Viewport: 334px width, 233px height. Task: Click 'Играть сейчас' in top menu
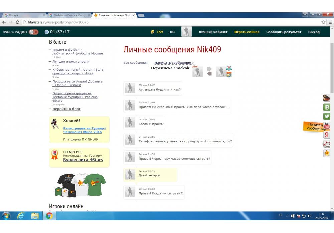point(247,32)
